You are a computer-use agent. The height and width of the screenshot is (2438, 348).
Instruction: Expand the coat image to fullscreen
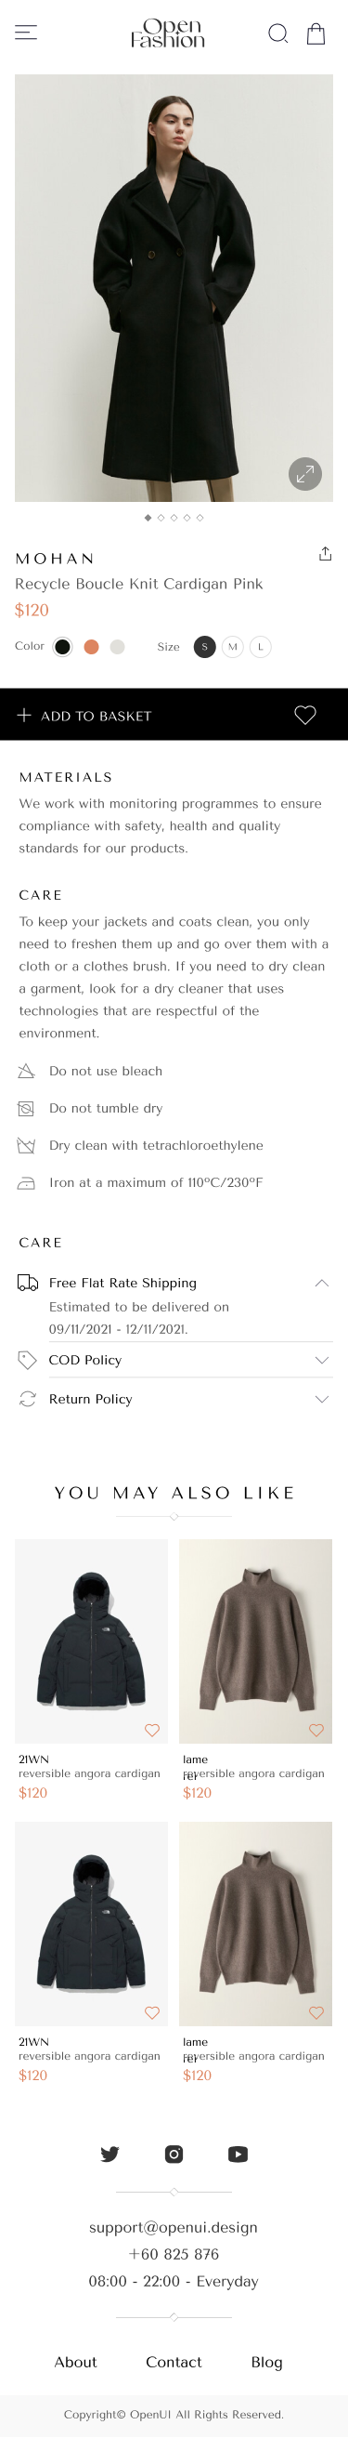304,474
